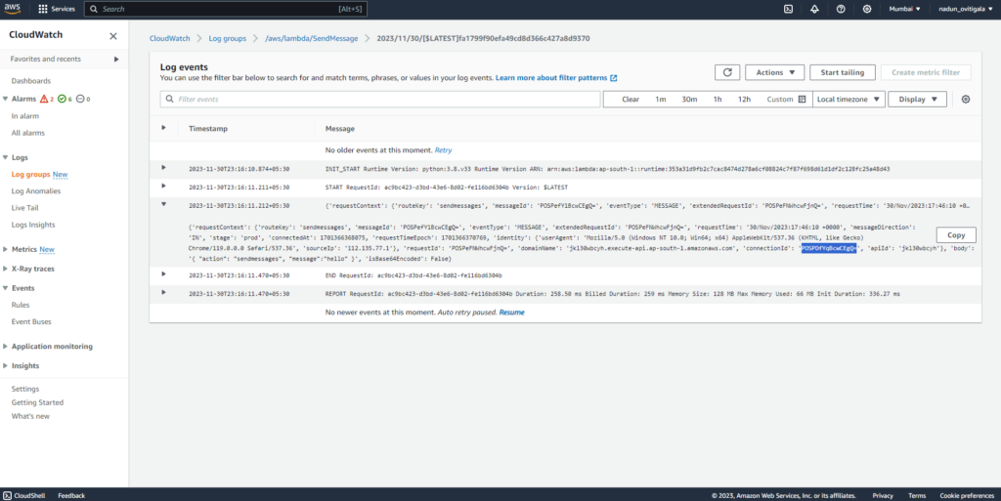Click the search magnifier in filter bar
The height and width of the screenshot is (501, 1001).
point(170,100)
